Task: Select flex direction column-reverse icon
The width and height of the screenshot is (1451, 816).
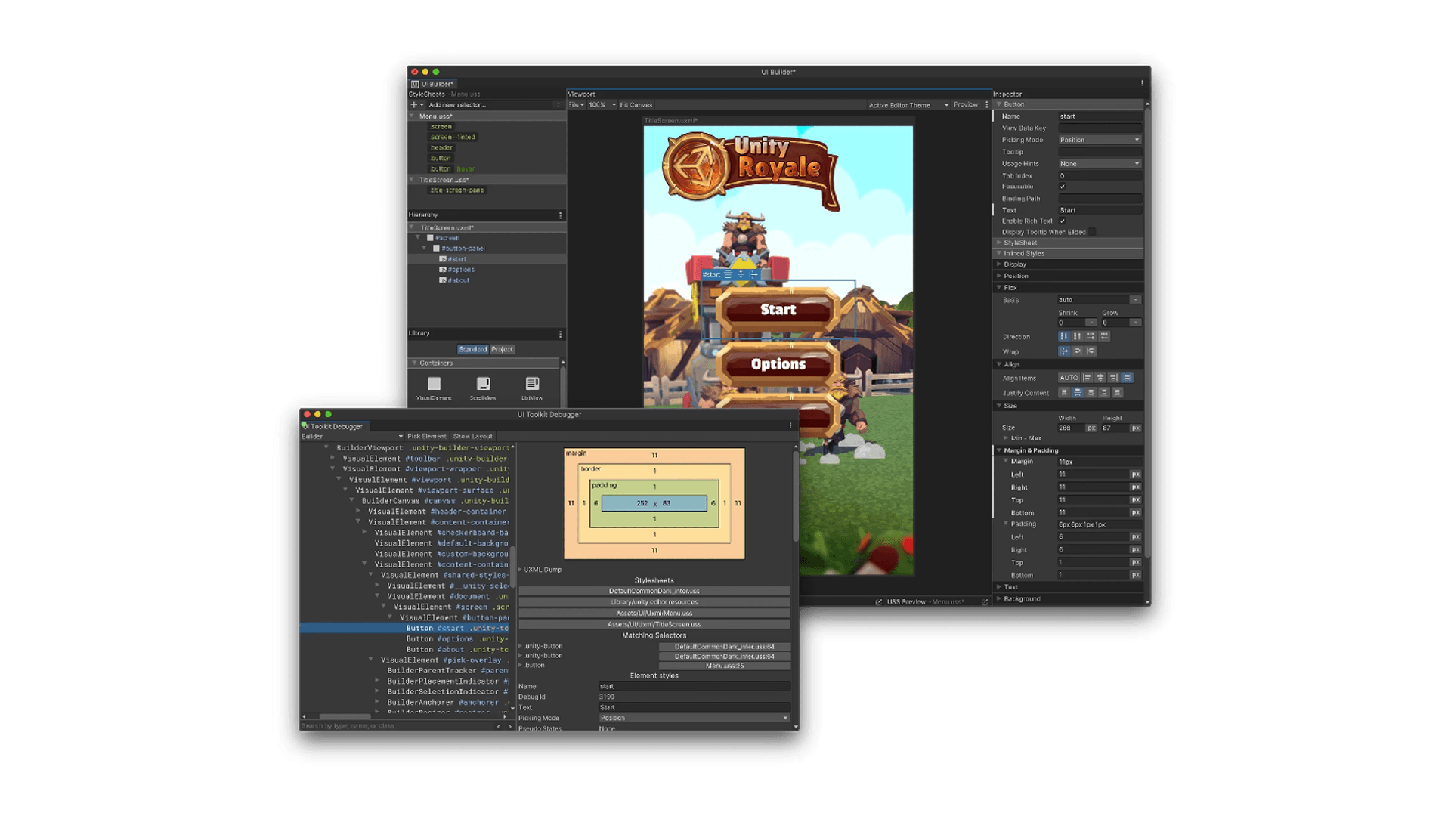Action: pos(1078,336)
